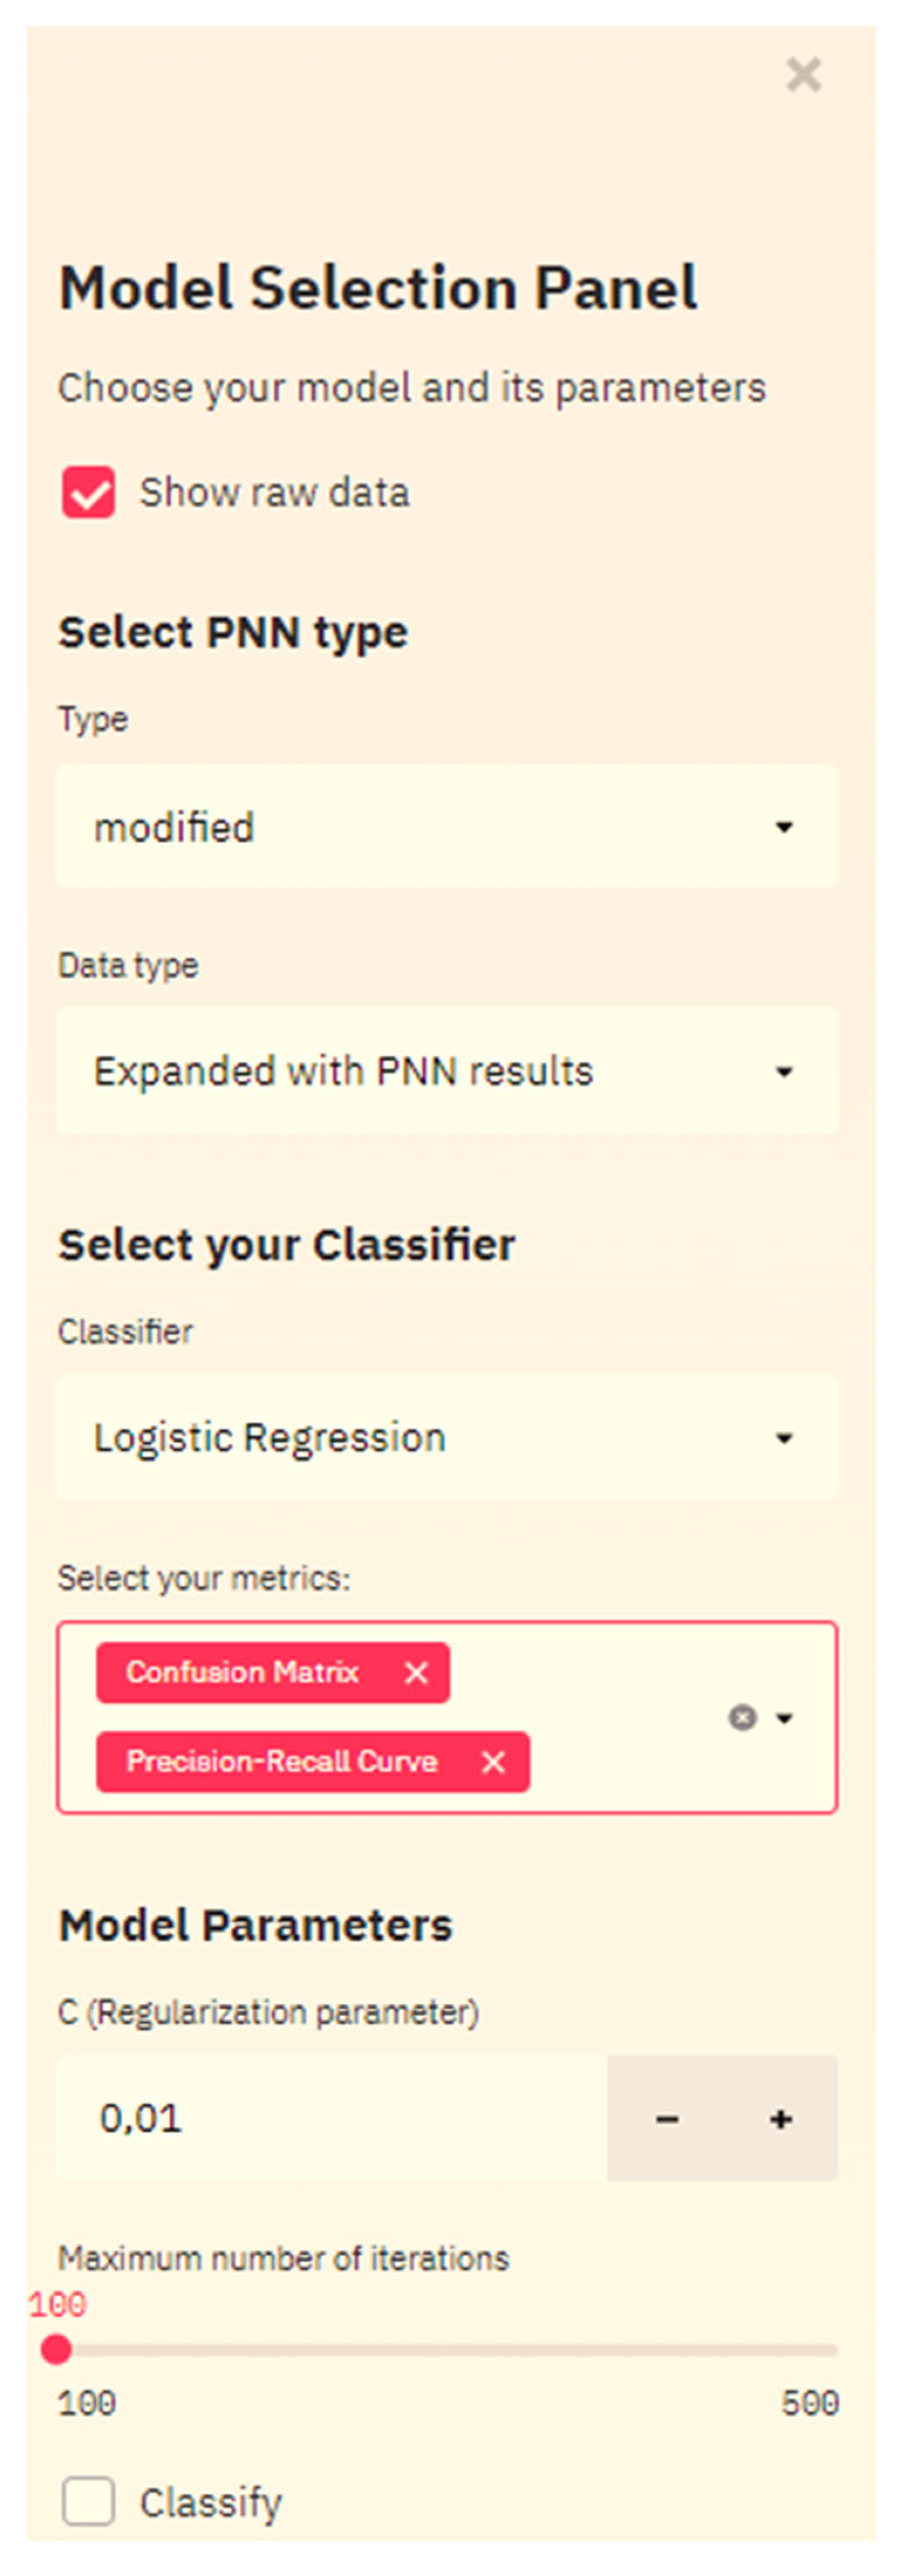Increase the C regularization parameter
The height and width of the screenshot is (2576, 898).
[781, 2118]
